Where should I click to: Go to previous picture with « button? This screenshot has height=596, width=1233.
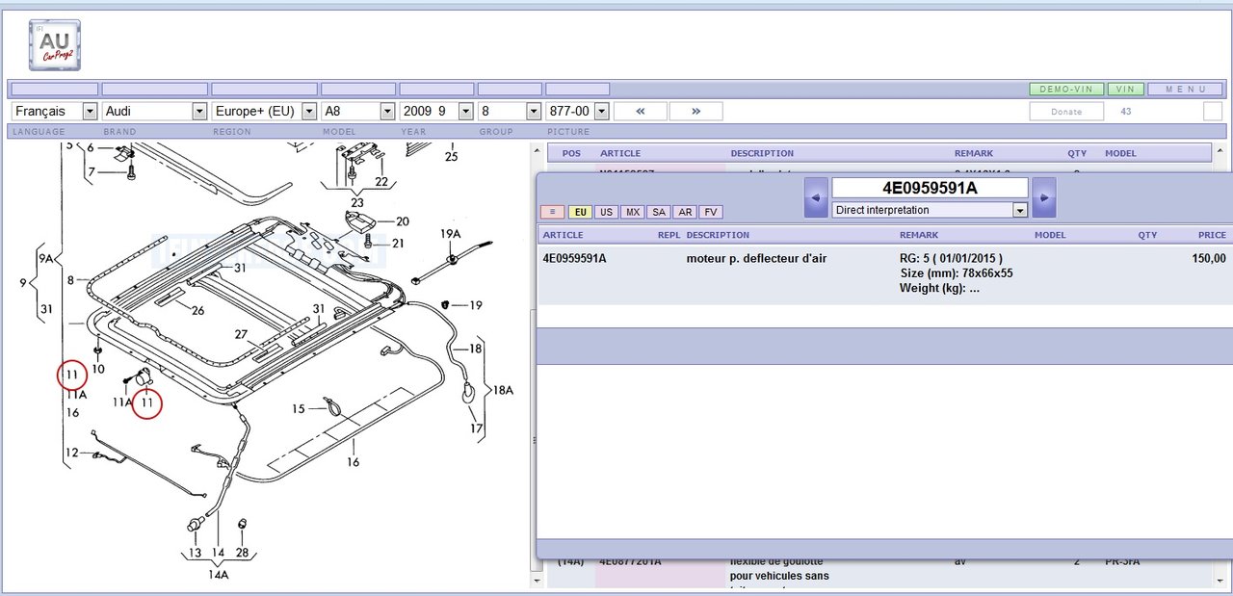pos(641,112)
